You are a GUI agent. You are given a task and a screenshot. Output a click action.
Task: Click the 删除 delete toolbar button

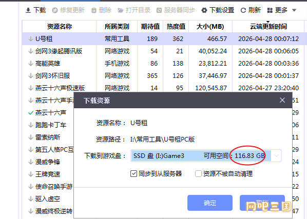pyautogui.click(x=102, y=10)
